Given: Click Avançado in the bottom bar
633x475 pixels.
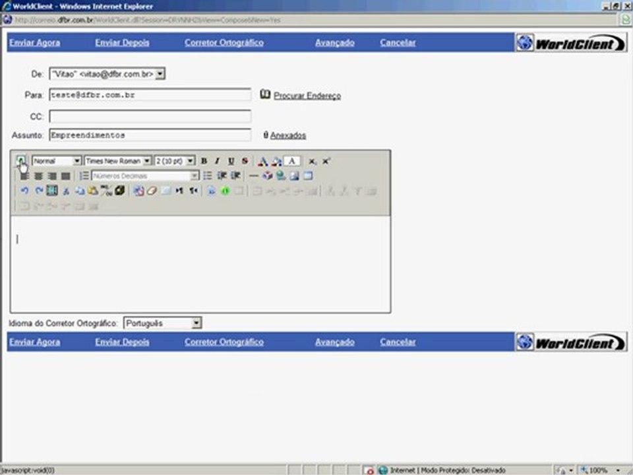Looking at the screenshot, I should click(x=335, y=342).
